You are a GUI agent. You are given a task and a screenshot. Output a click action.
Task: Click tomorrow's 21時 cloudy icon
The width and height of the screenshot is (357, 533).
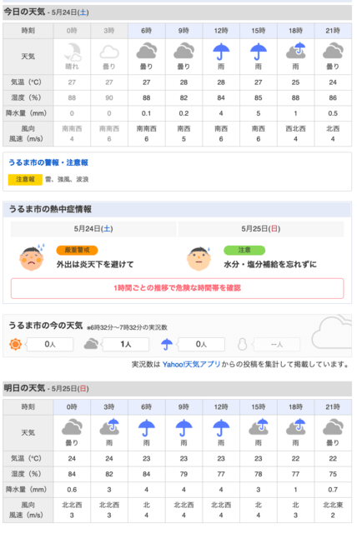tap(333, 427)
